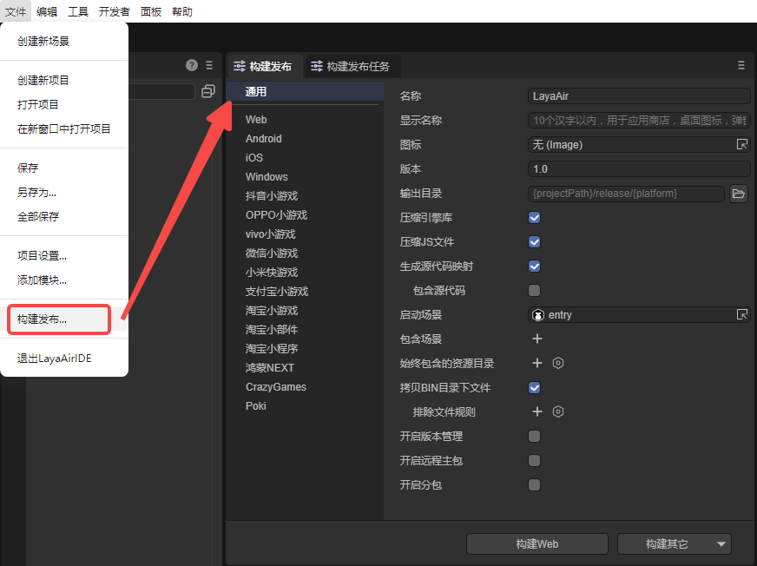Open the 工具 menu

tap(78, 11)
